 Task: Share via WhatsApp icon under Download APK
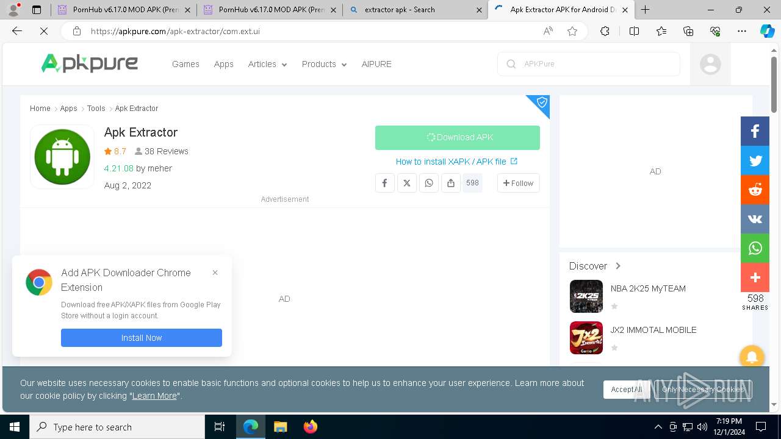point(429,183)
